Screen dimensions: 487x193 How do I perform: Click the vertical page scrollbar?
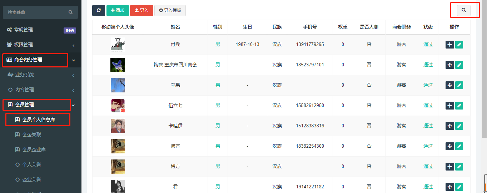click(484, 71)
